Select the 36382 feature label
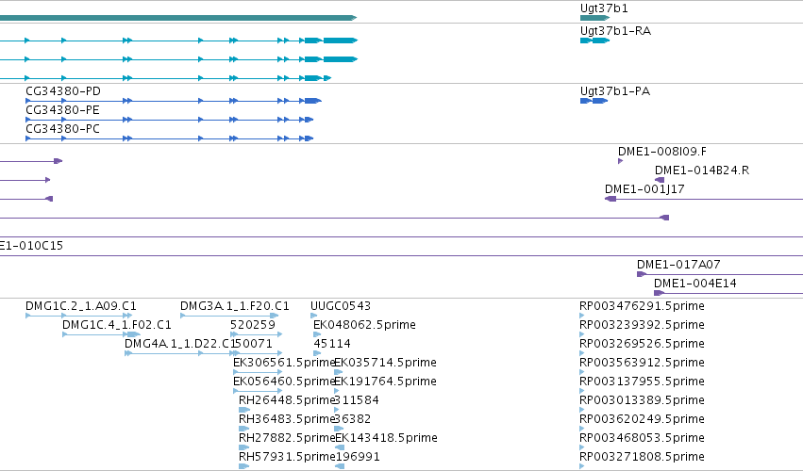This screenshot has height=471, width=803. coord(352,419)
